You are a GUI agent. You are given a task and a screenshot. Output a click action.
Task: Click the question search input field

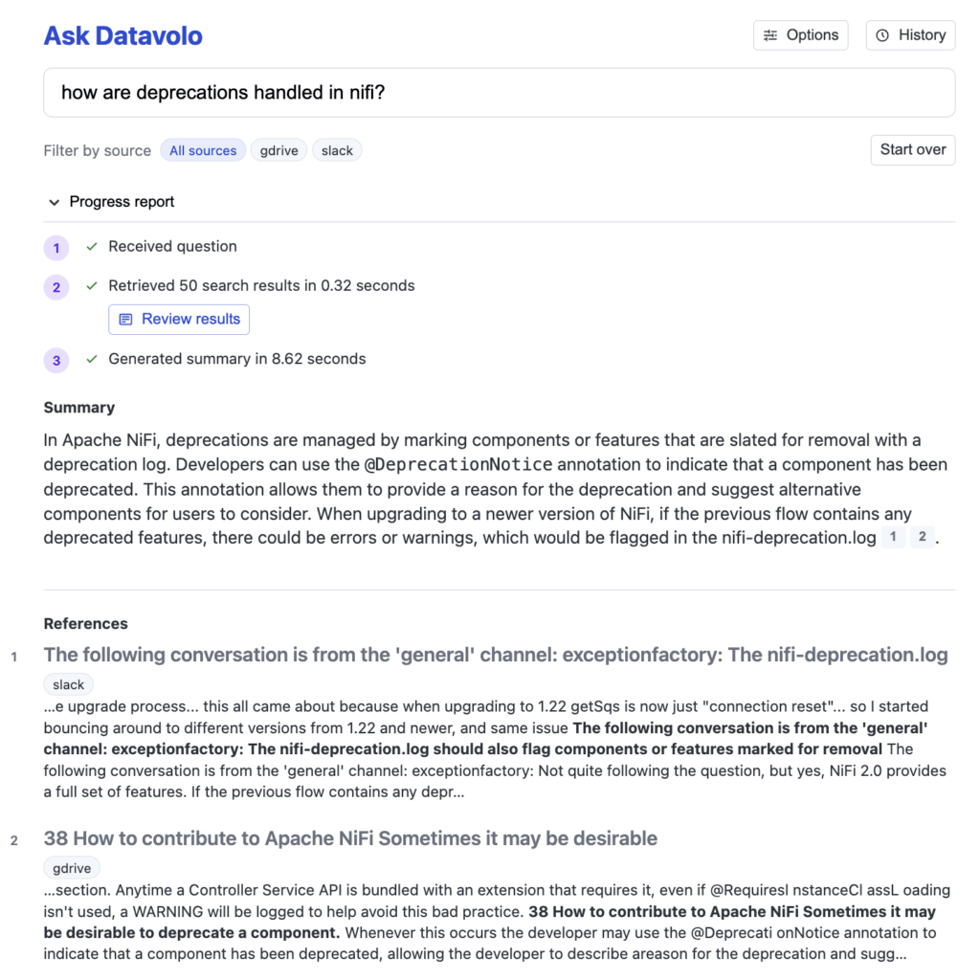(x=499, y=93)
